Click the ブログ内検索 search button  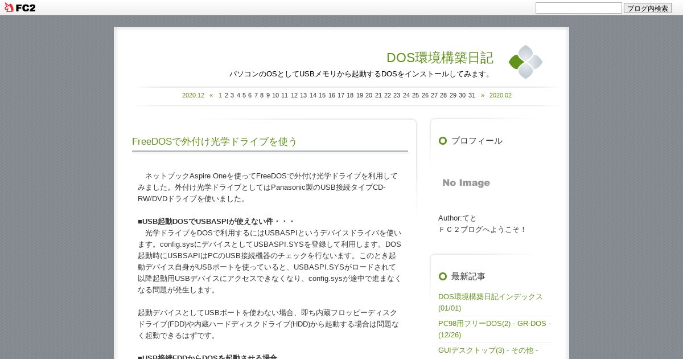click(x=648, y=8)
